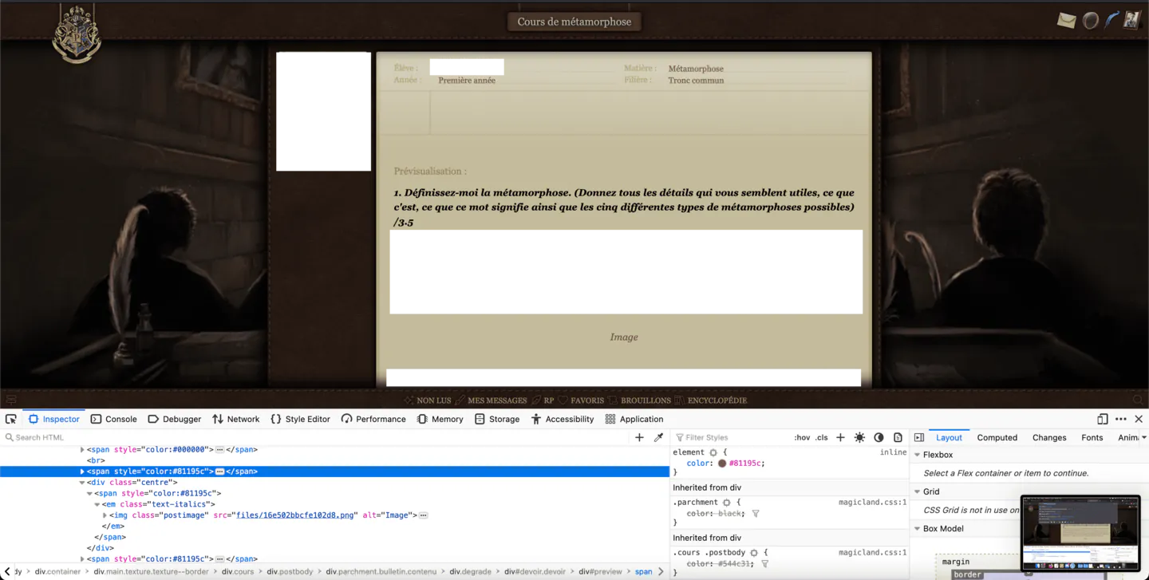Image resolution: width=1149 pixels, height=580 pixels.
Task: Click the blue quill feather icon
Action: [x=1111, y=20]
